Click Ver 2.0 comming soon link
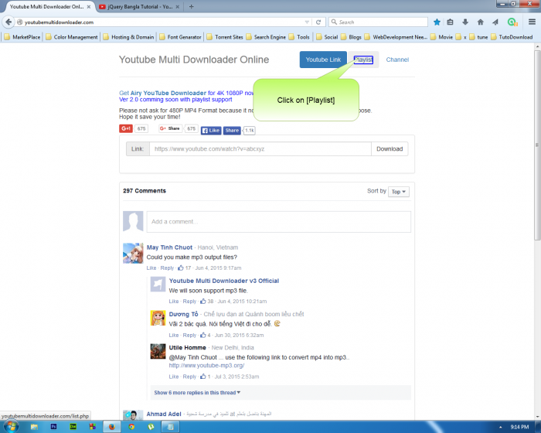Image resolution: width=541 pixels, height=433 pixels. [x=175, y=100]
